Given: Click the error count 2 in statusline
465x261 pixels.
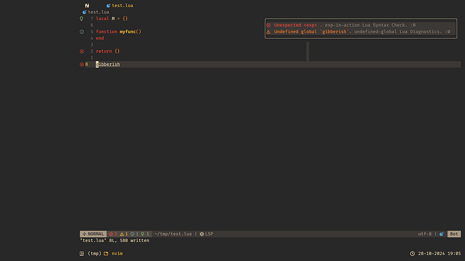Looking at the screenshot, I should pyautogui.click(x=113, y=234).
